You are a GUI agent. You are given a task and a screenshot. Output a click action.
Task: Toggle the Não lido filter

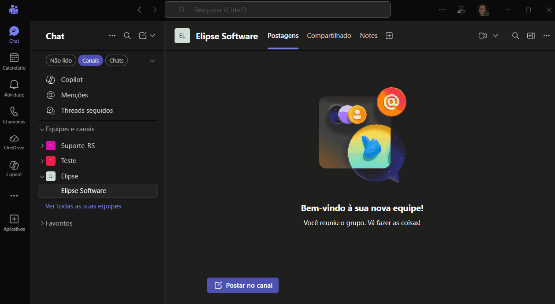(61, 60)
